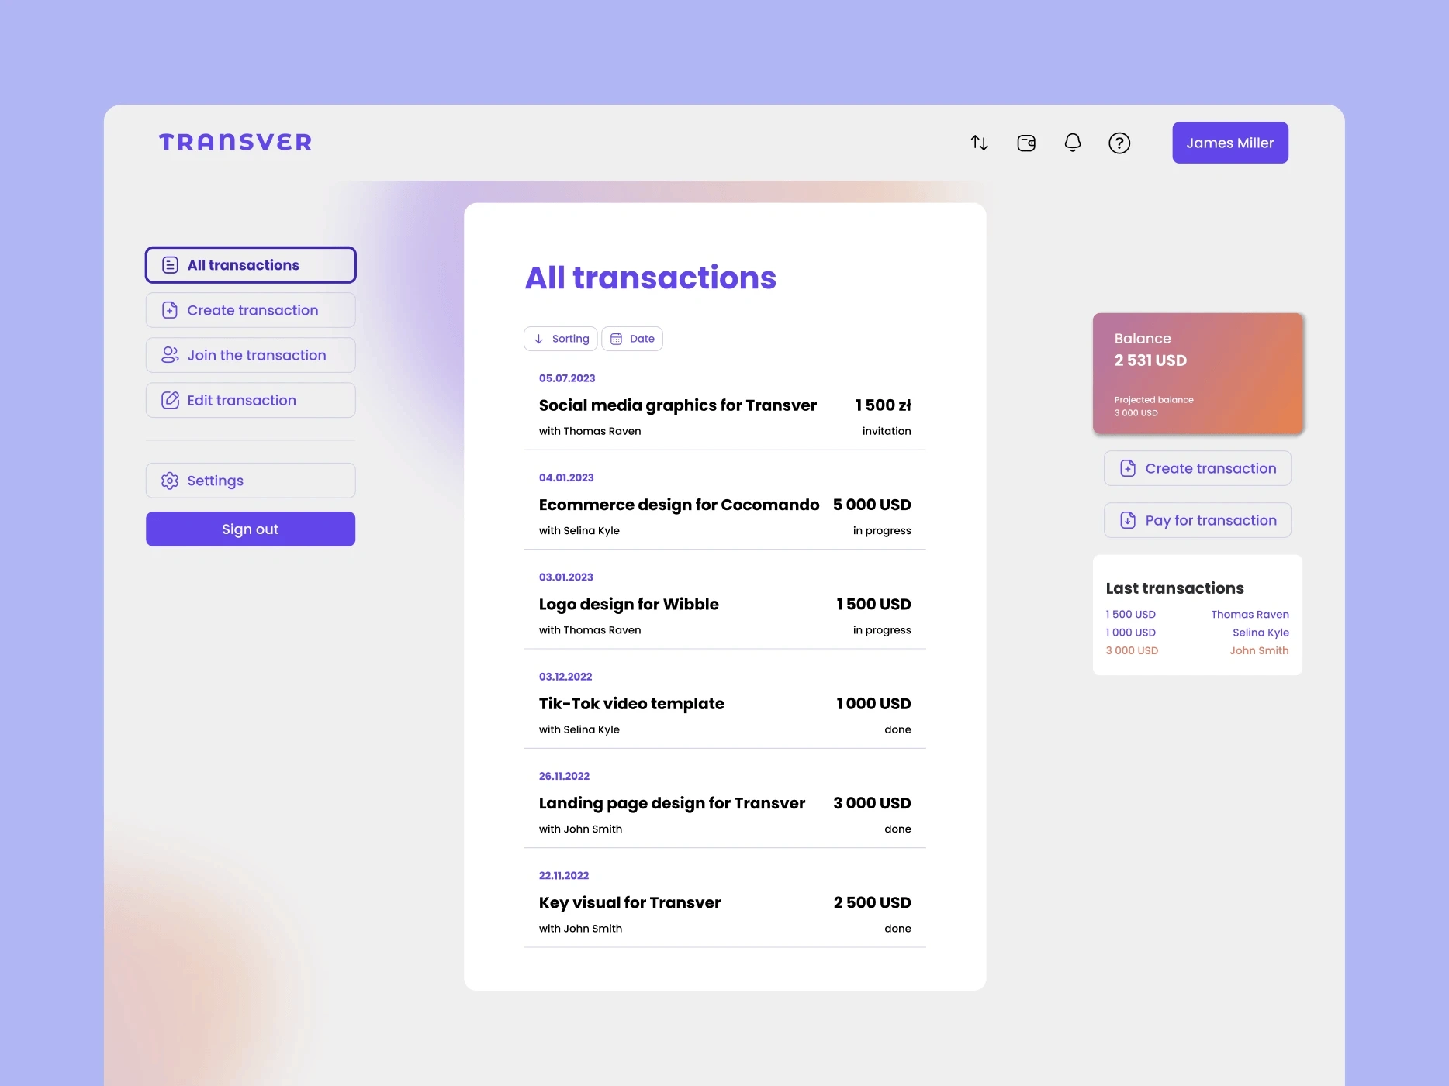Open the Date filter dropdown
The width and height of the screenshot is (1449, 1086).
(x=632, y=339)
